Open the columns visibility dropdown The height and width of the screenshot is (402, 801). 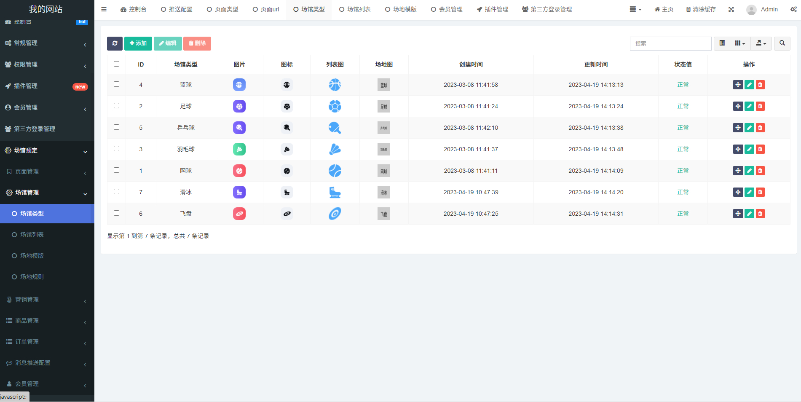click(x=740, y=43)
